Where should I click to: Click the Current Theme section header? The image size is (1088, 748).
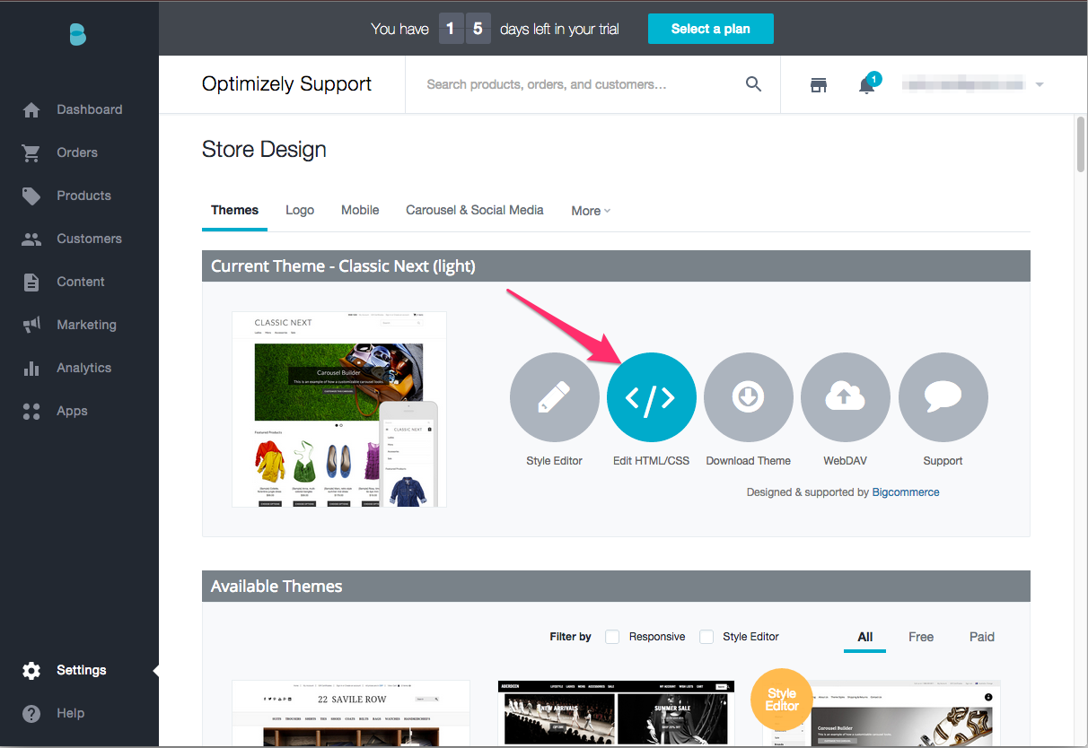(x=616, y=266)
